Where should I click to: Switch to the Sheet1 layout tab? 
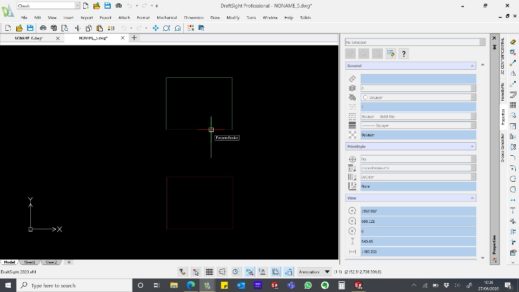[x=30, y=262]
